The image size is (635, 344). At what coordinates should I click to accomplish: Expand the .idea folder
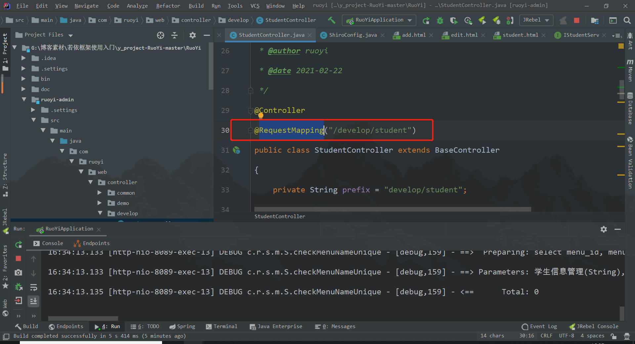coord(23,58)
